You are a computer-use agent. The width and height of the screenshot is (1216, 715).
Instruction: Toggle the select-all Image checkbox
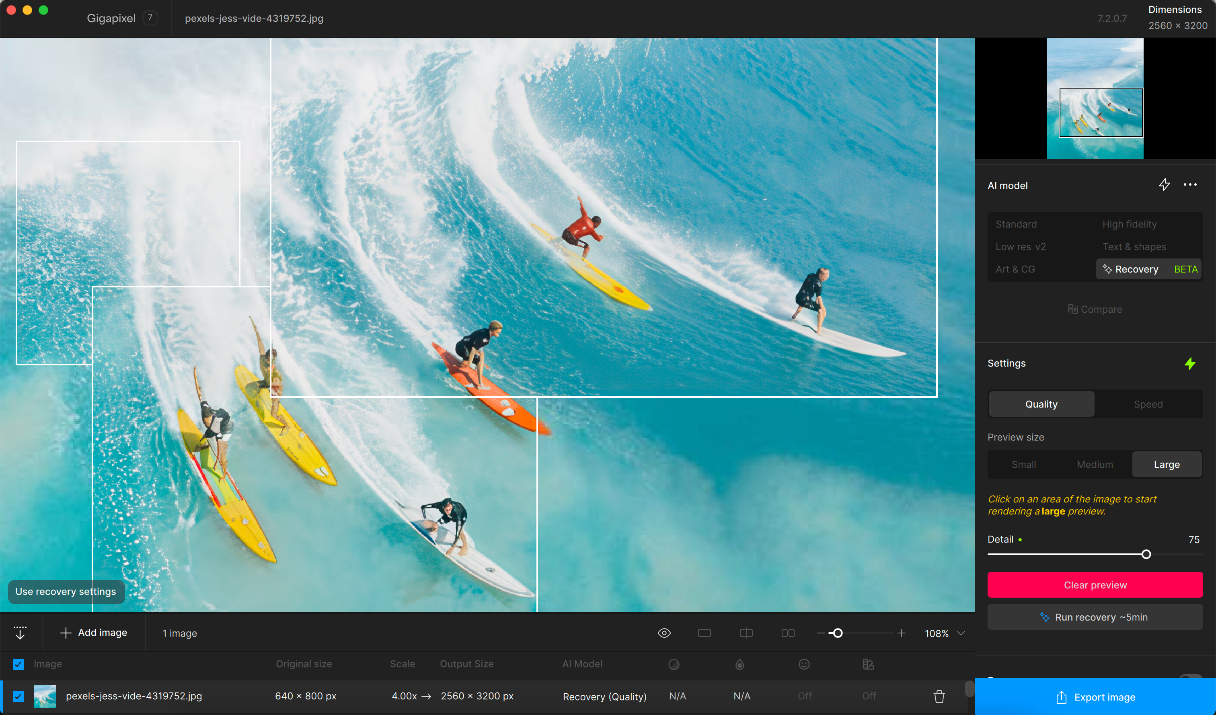click(18, 664)
